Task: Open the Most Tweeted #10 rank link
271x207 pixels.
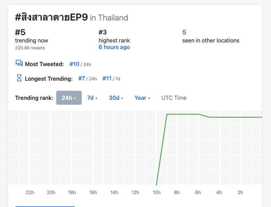Action: tap(74, 64)
